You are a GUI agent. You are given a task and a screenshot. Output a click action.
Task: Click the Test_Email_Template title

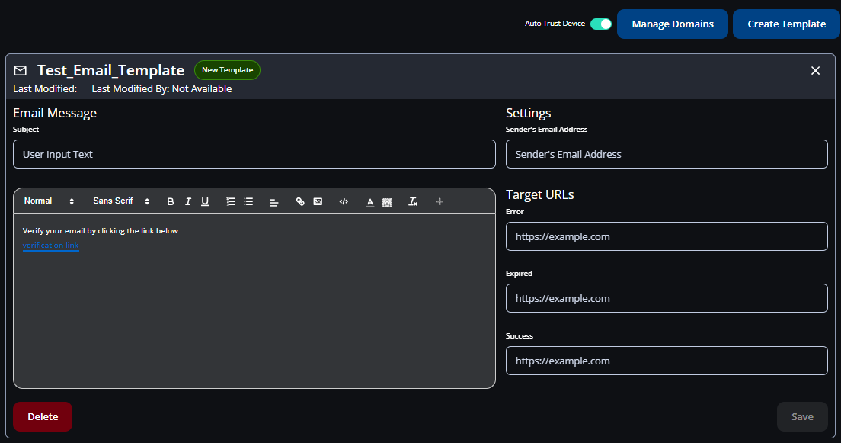[x=110, y=70]
